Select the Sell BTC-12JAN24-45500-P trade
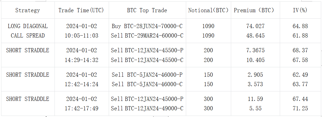The height and width of the screenshot is (117, 322). point(147,51)
